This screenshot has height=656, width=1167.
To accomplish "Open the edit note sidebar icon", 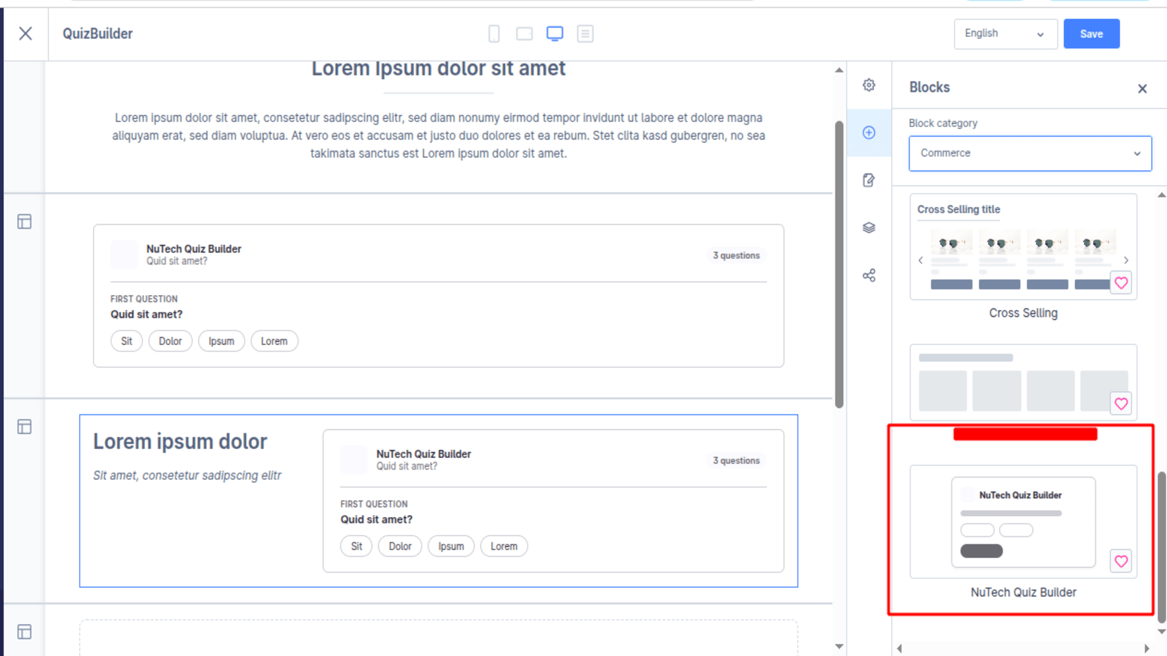I will coord(869,180).
